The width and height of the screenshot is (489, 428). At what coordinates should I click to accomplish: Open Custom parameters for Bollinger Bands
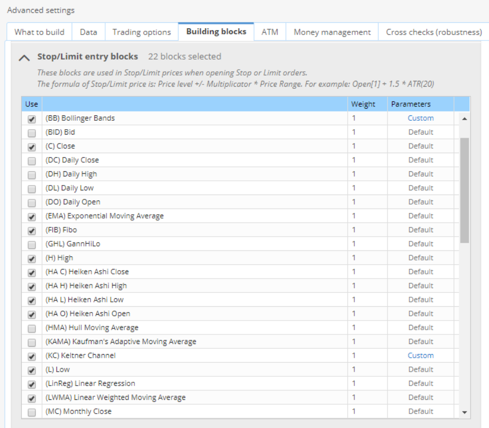pos(421,118)
